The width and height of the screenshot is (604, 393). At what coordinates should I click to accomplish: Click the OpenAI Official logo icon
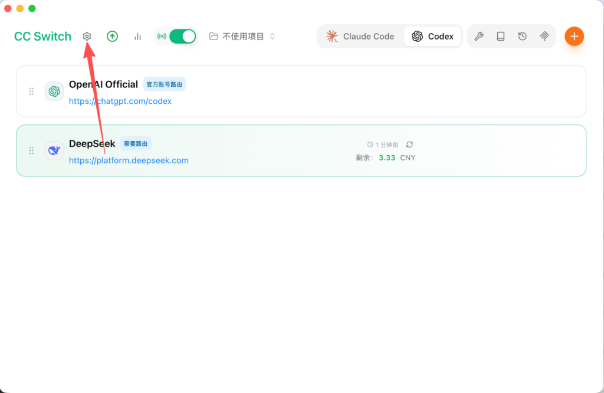(x=54, y=91)
